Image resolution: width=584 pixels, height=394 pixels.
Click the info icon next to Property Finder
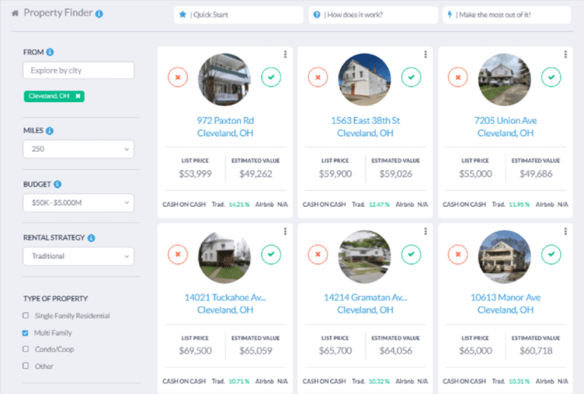click(100, 14)
